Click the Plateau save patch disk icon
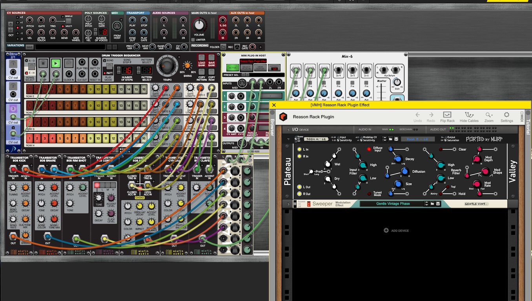Image resolution: width=532 pixels, height=301 pixels. (396, 139)
